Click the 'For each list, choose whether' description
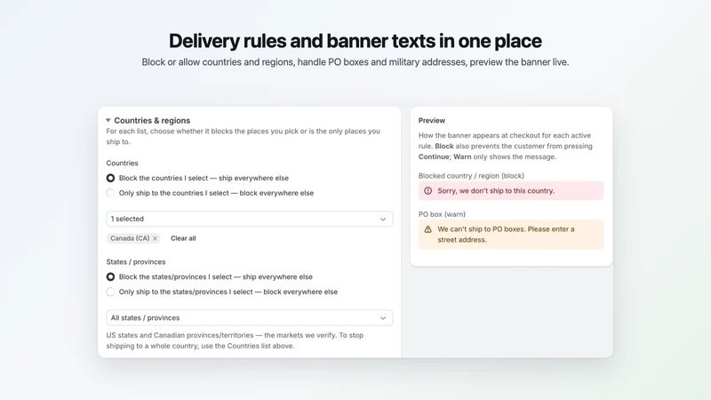This screenshot has width=711, height=400. [243, 137]
